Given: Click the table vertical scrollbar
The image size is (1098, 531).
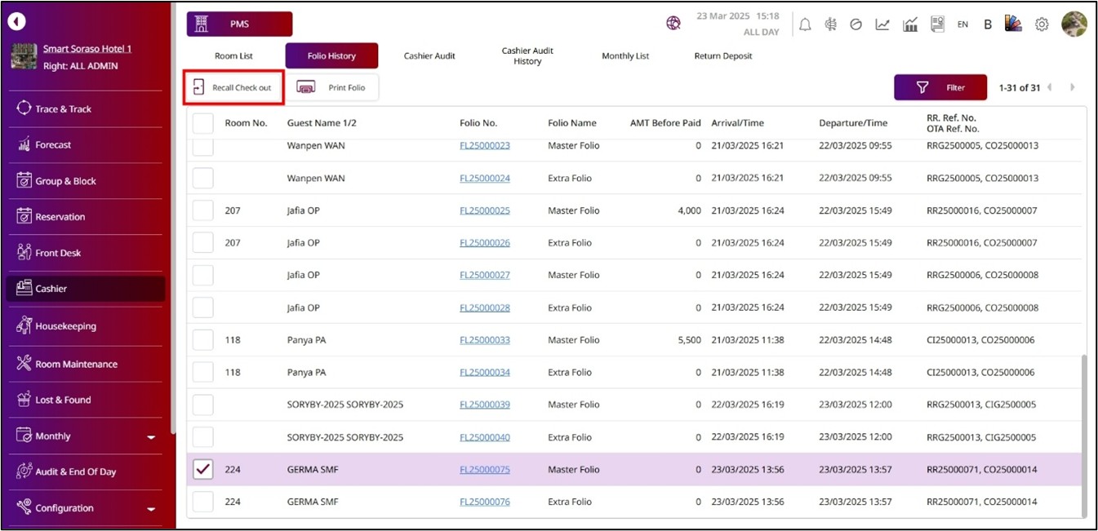Looking at the screenshot, I should pyautogui.click(x=1083, y=432).
